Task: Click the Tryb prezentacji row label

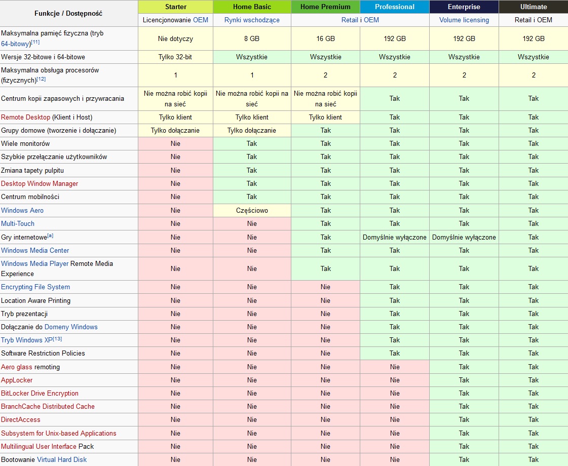Action: pos(24,314)
